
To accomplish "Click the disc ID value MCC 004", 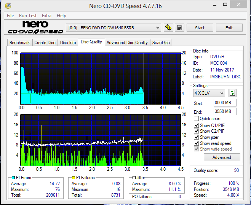I will pos(219,63).
